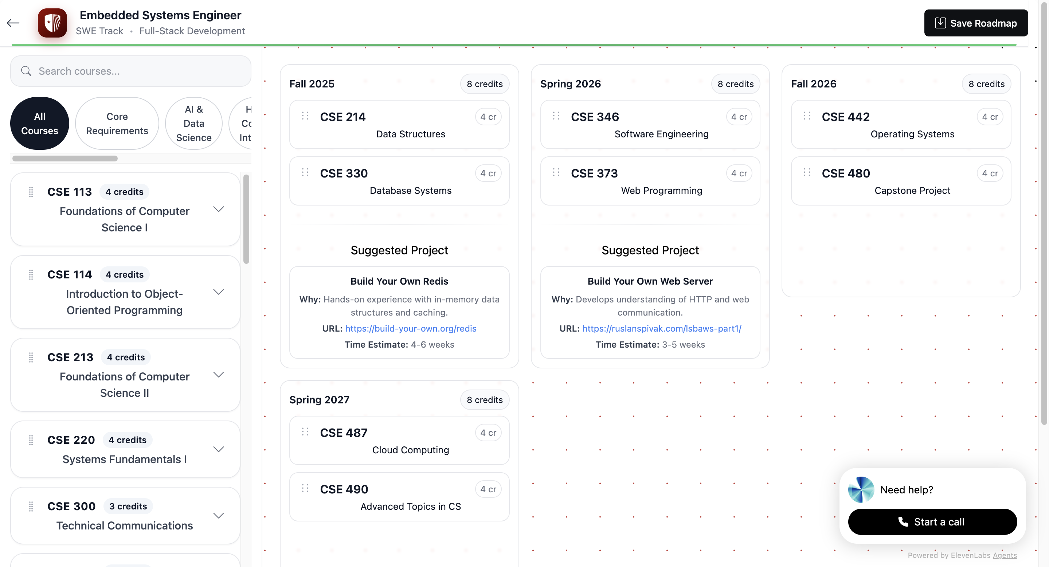Click the back arrow icon

pyautogui.click(x=13, y=23)
